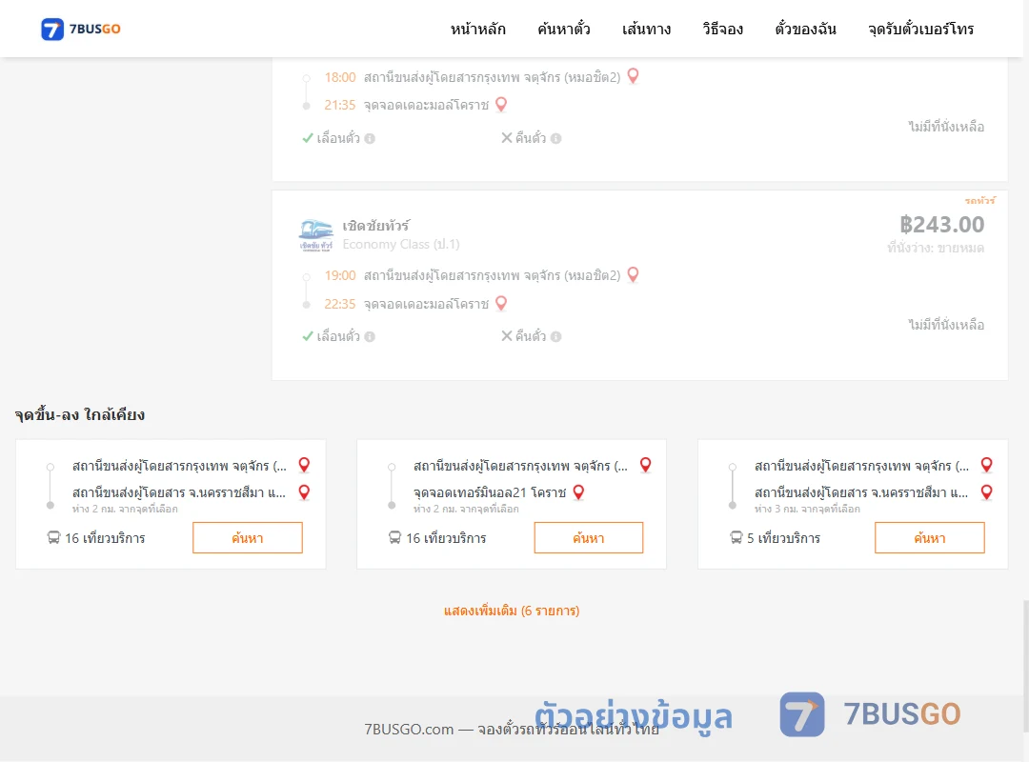Expand แสดงเพิ่มเติม (6 รายการ) link
The image size is (1029, 762).
(x=512, y=612)
